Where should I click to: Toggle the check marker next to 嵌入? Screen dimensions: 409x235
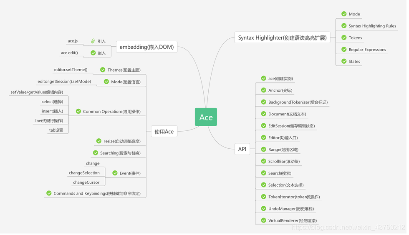pyautogui.click(x=93, y=53)
